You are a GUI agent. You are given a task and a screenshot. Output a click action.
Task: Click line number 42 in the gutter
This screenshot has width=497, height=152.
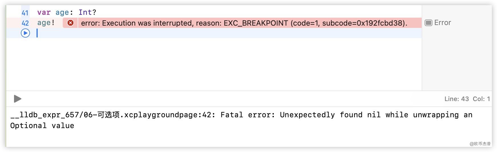click(x=25, y=23)
